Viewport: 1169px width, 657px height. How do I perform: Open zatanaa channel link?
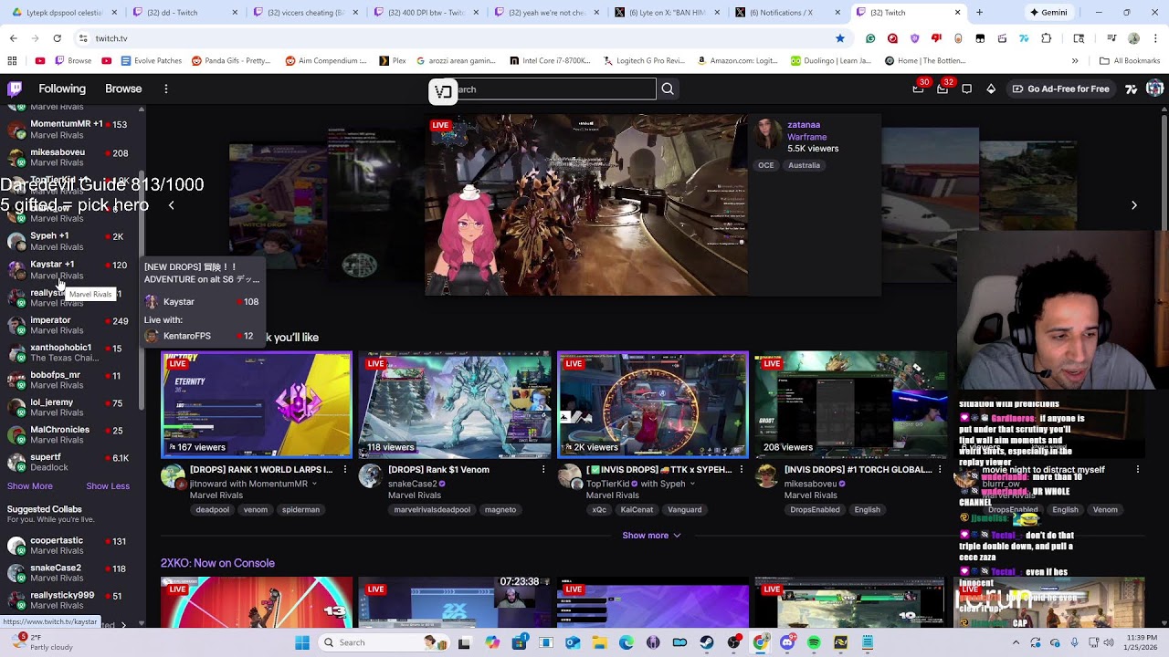804,125
